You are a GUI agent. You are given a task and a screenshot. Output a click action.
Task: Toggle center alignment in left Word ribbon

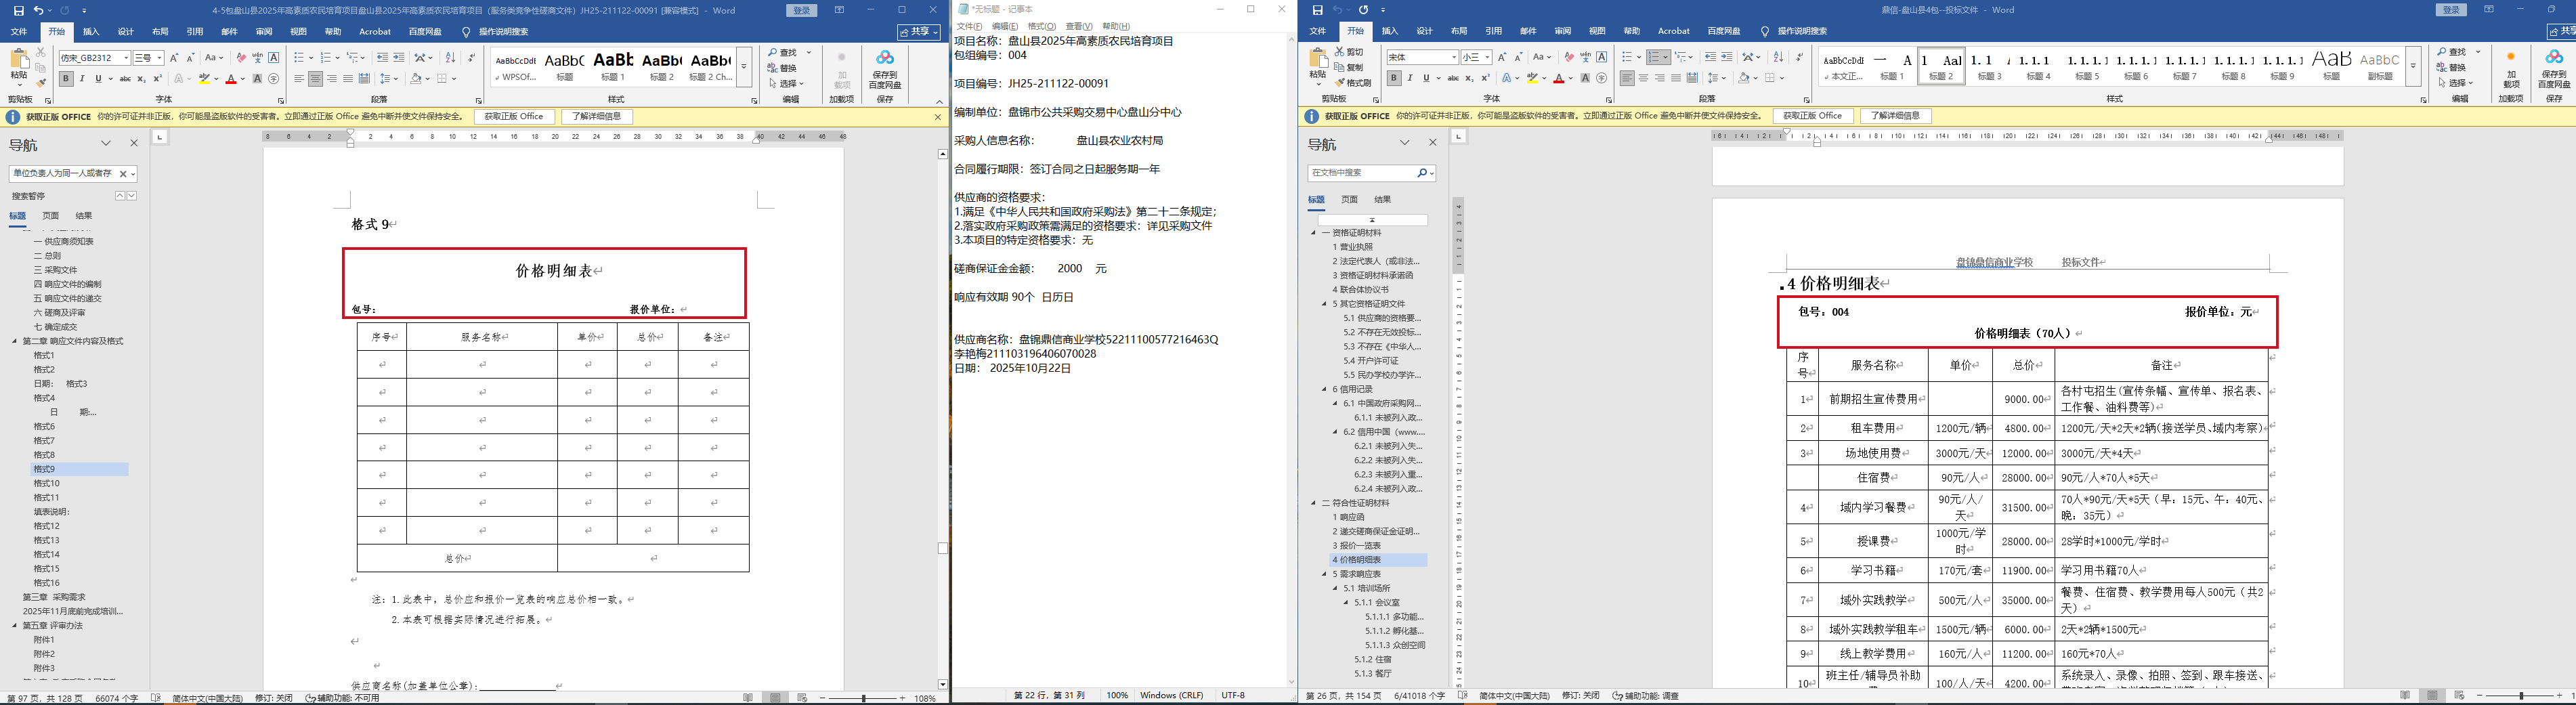point(315,79)
